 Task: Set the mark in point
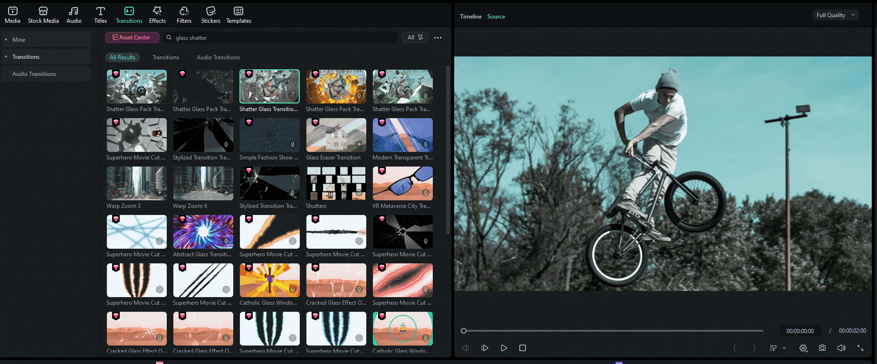tap(734, 348)
